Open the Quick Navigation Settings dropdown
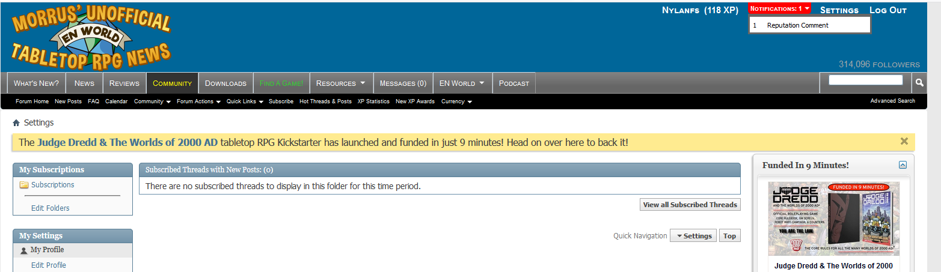Screen dimensions: 941x272 click(x=693, y=236)
